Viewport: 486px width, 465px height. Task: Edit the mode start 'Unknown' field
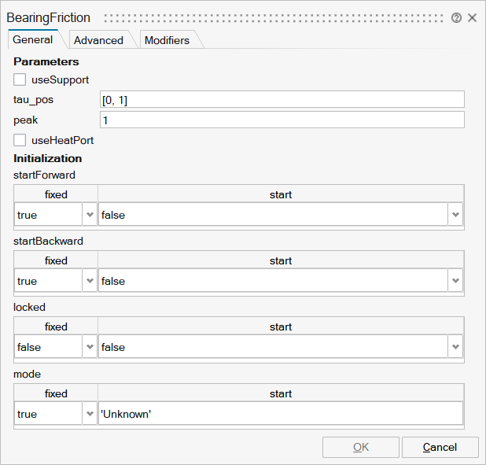pos(281,414)
